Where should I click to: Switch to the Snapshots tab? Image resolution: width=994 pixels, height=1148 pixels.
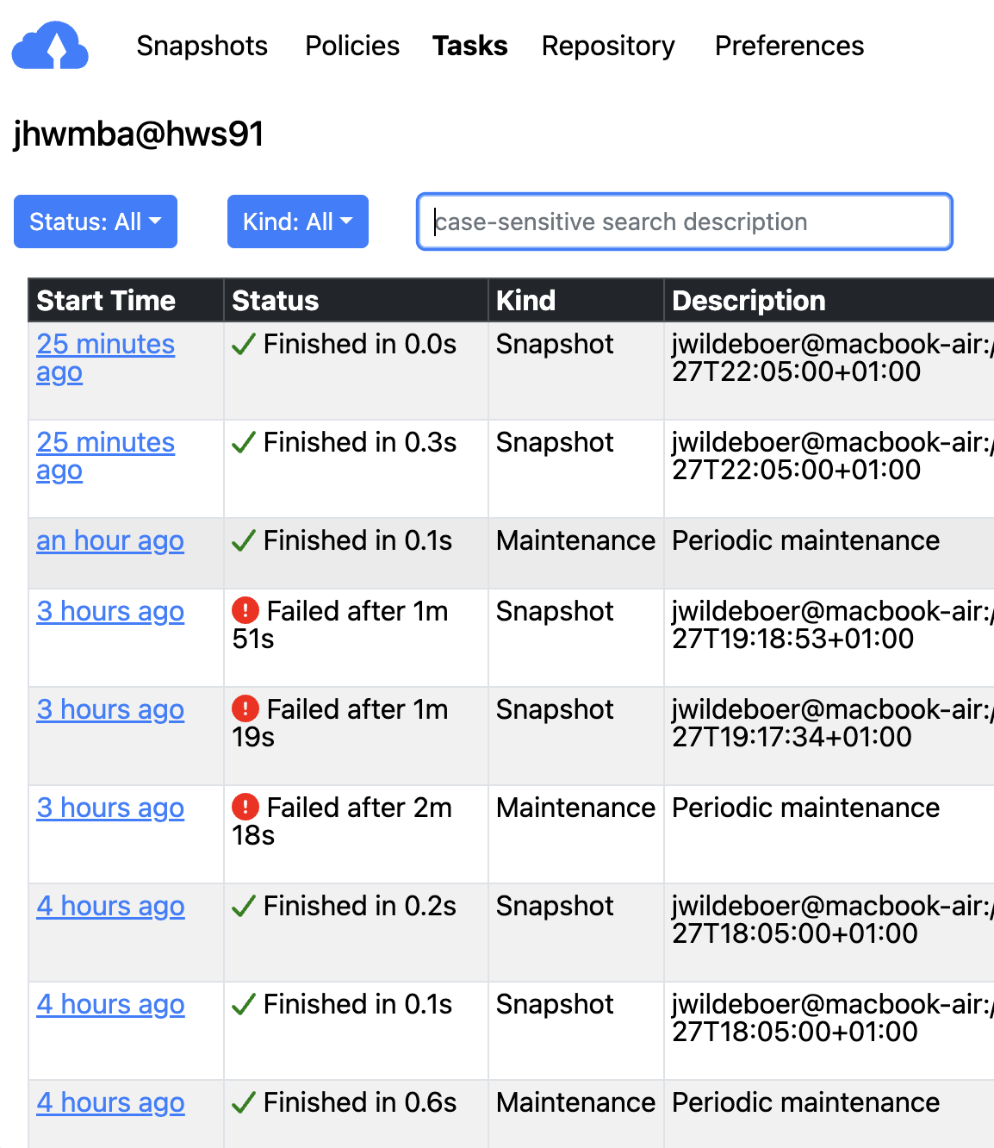tap(202, 46)
